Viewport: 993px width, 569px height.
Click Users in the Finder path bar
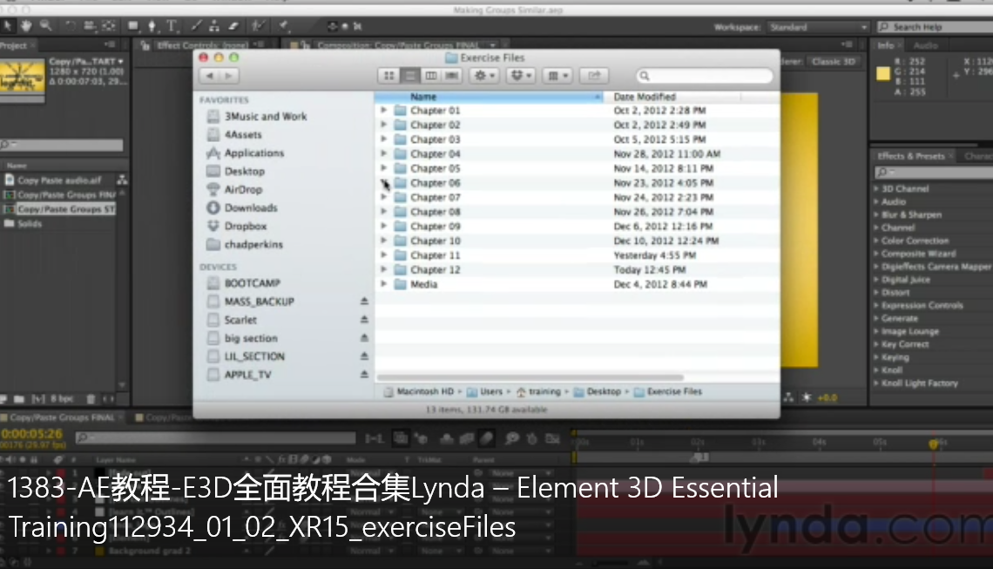pos(484,391)
